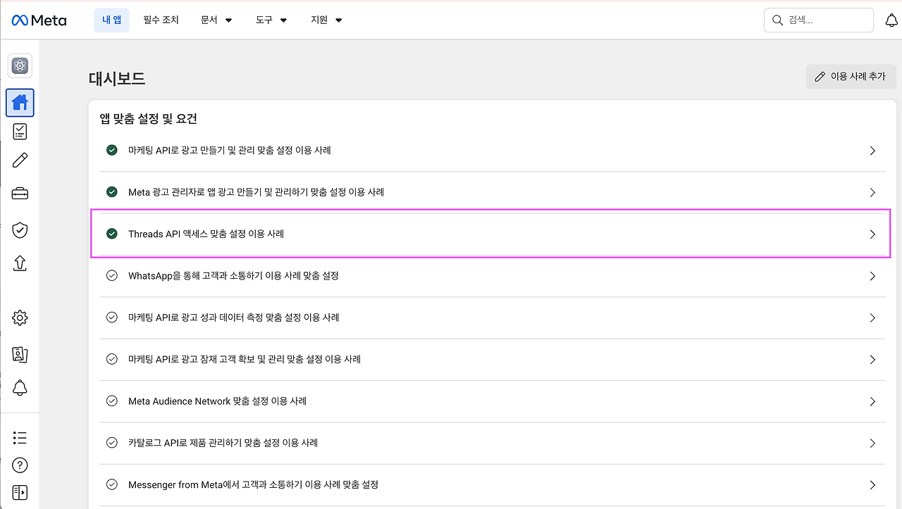Viewport: 902px width, 509px height.
Task: Click the 이용 사례 추가 button
Action: click(x=851, y=77)
